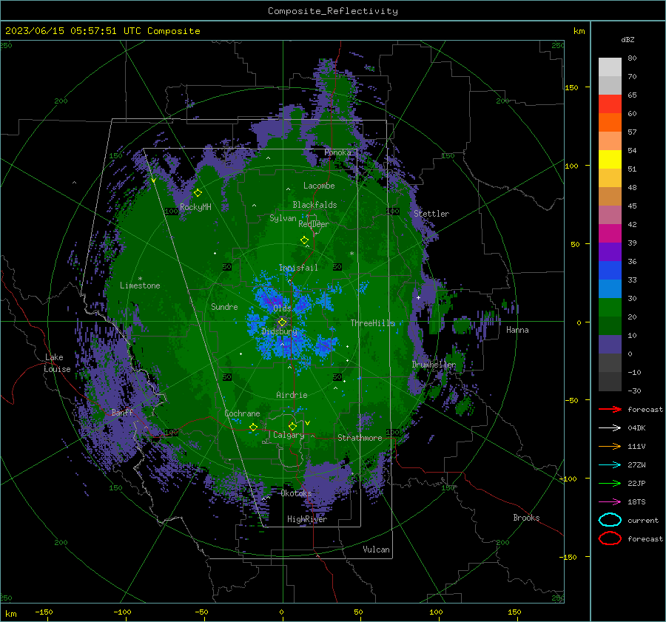Viewport: 666px width, 622px height.
Task: Click the cyan 27ZW arrow legend icon
Action: point(610,465)
